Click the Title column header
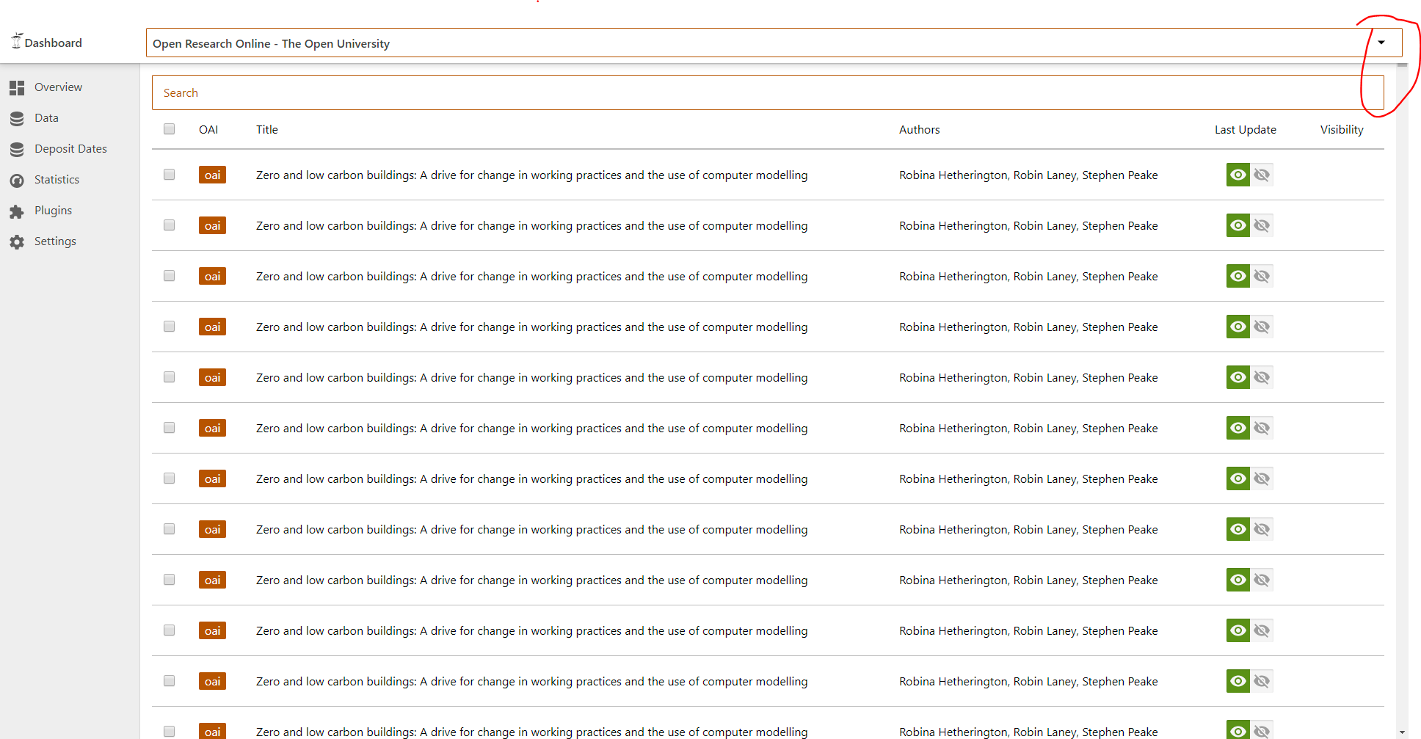Viewport: 1421px width, 739px height. click(266, 129)
